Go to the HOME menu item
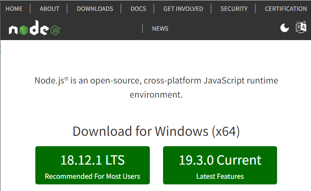 tap(14, 9)
